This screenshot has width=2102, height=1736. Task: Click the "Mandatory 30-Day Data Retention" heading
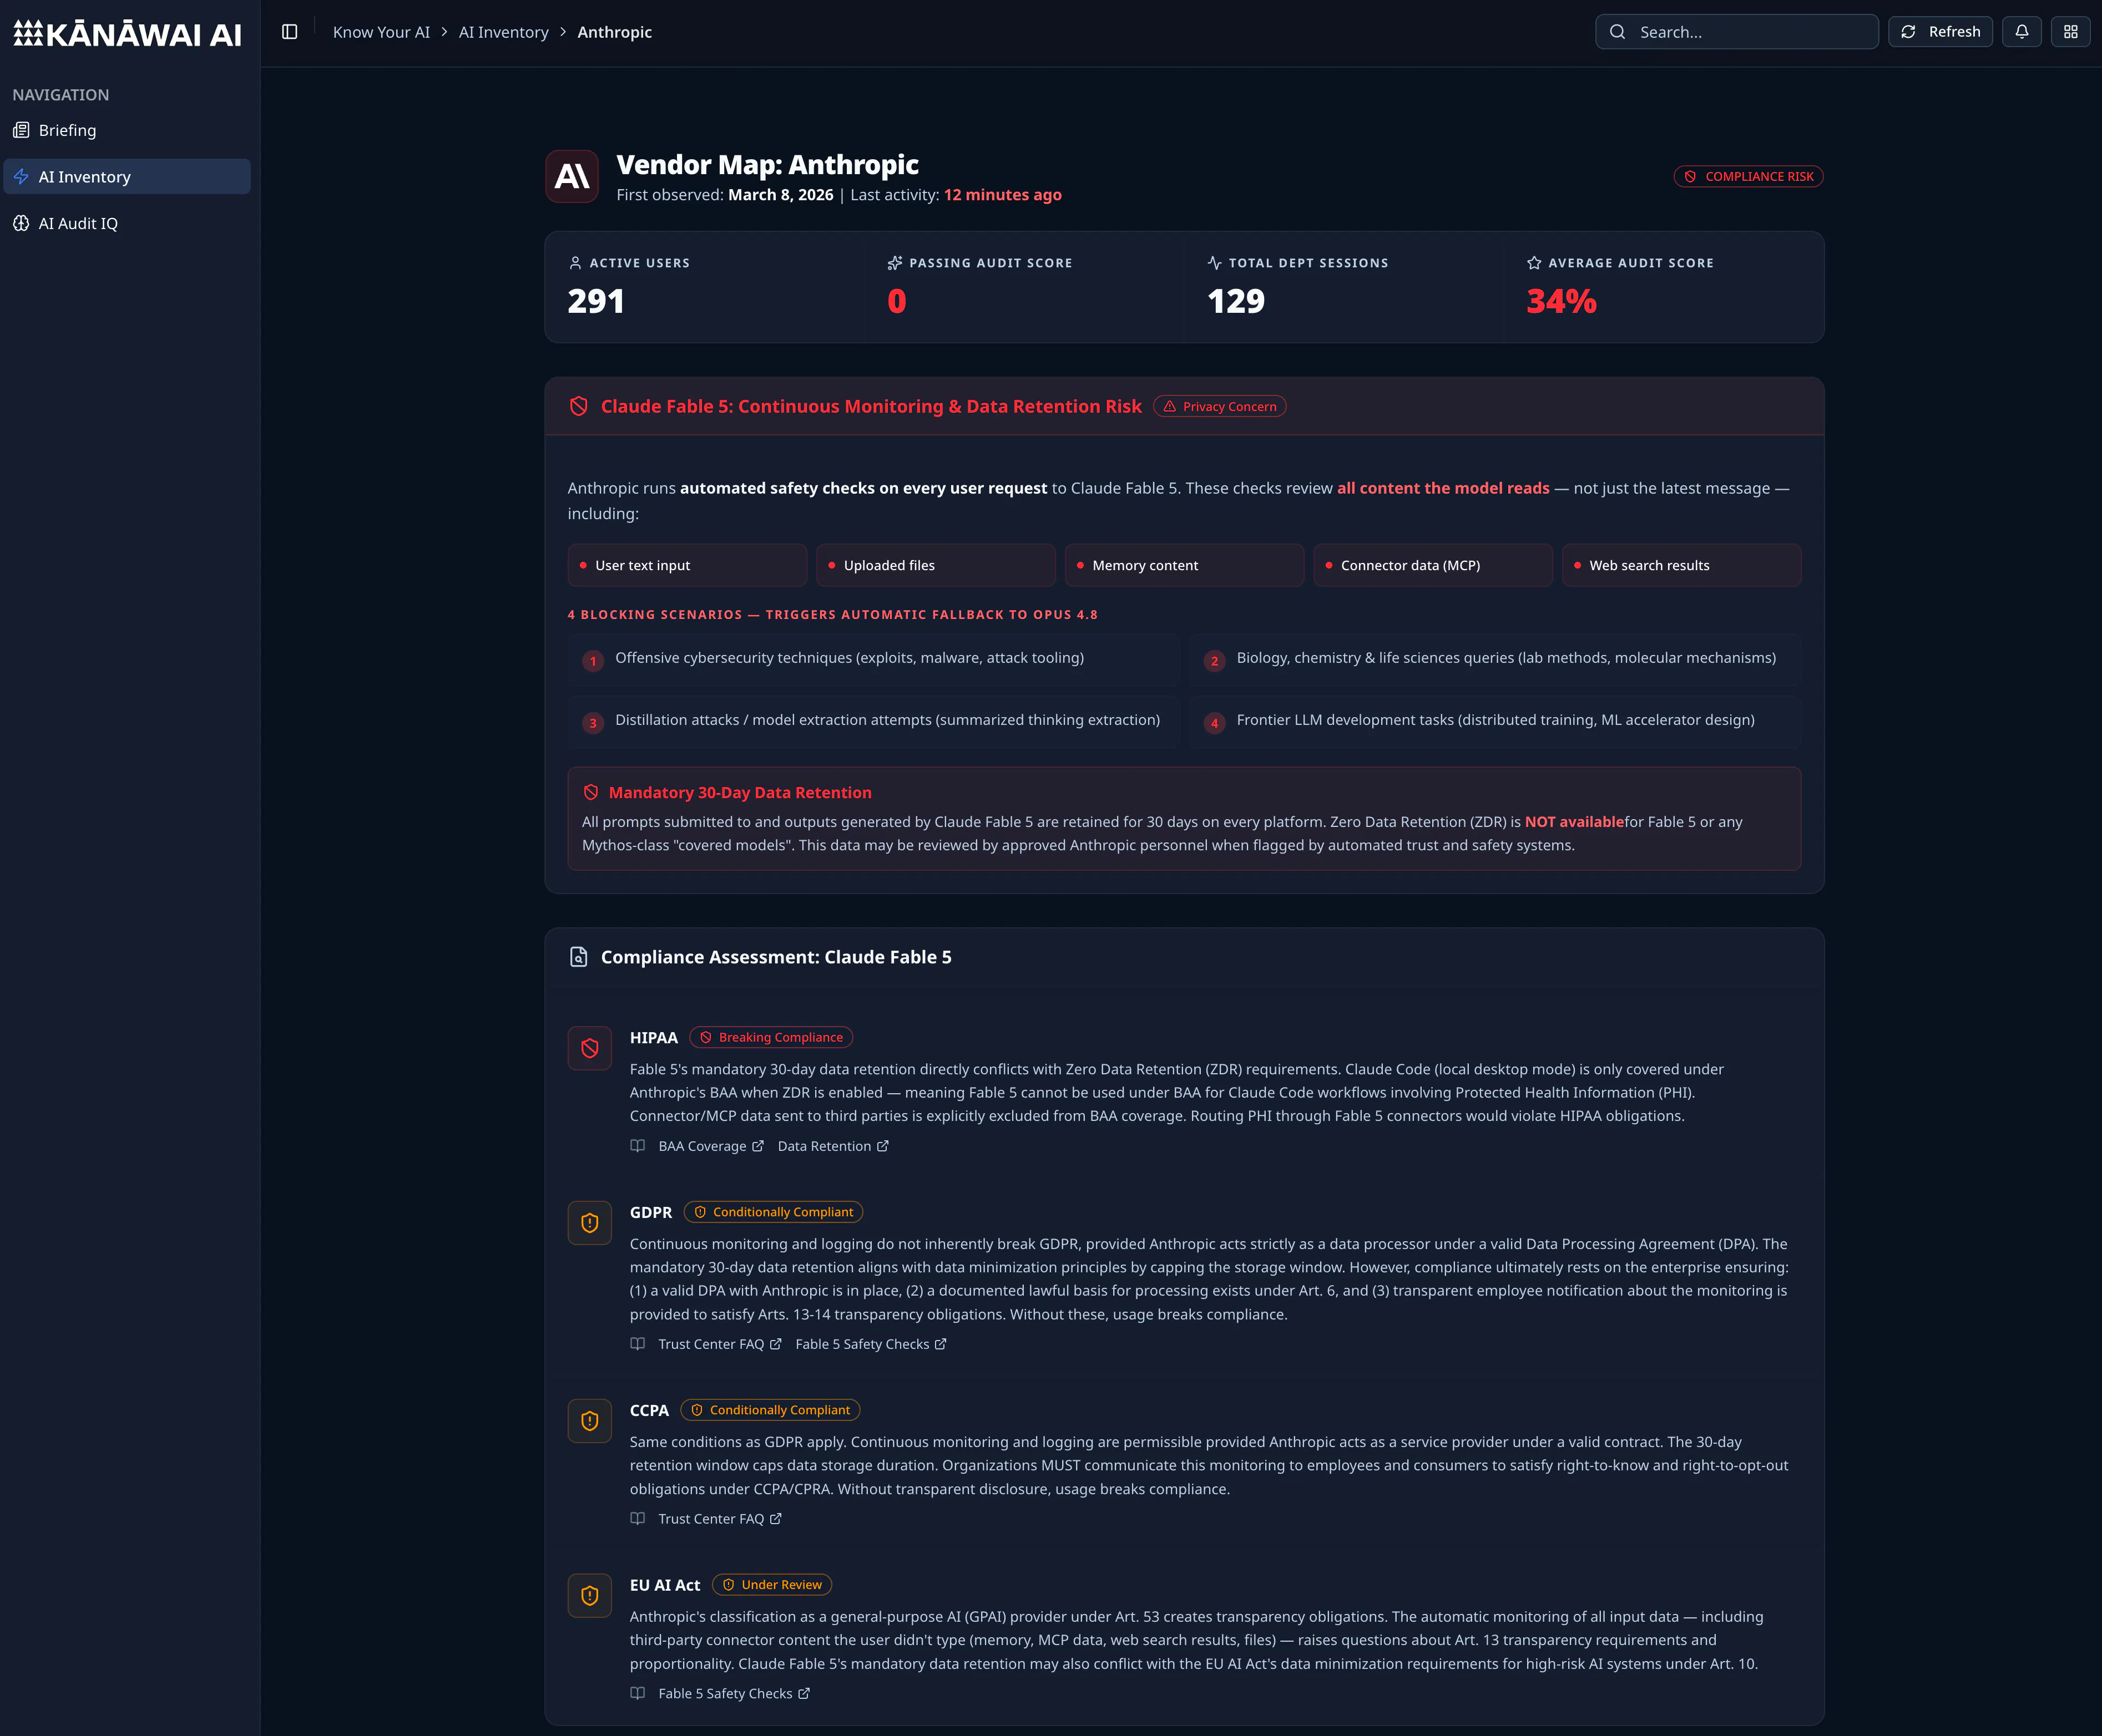click(740, 793)
